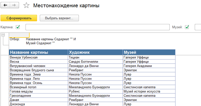
Task: Click the Музей column header
Action: 149,52
